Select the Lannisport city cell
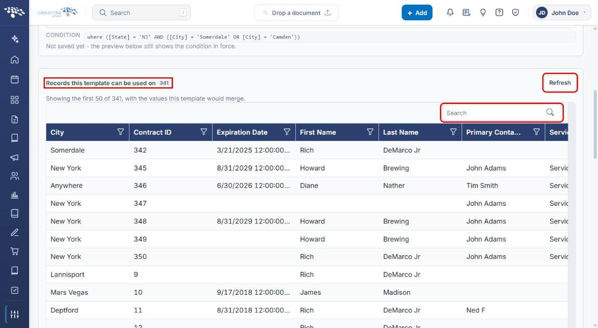 coord(88,274)
